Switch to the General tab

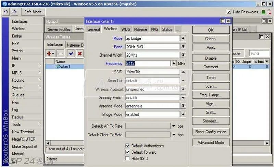click(94, 29)
